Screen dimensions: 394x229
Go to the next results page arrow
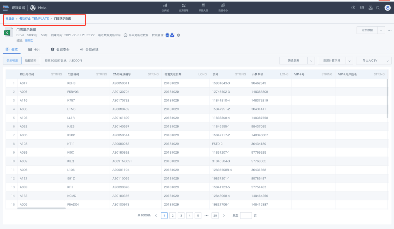click(224, 215)
